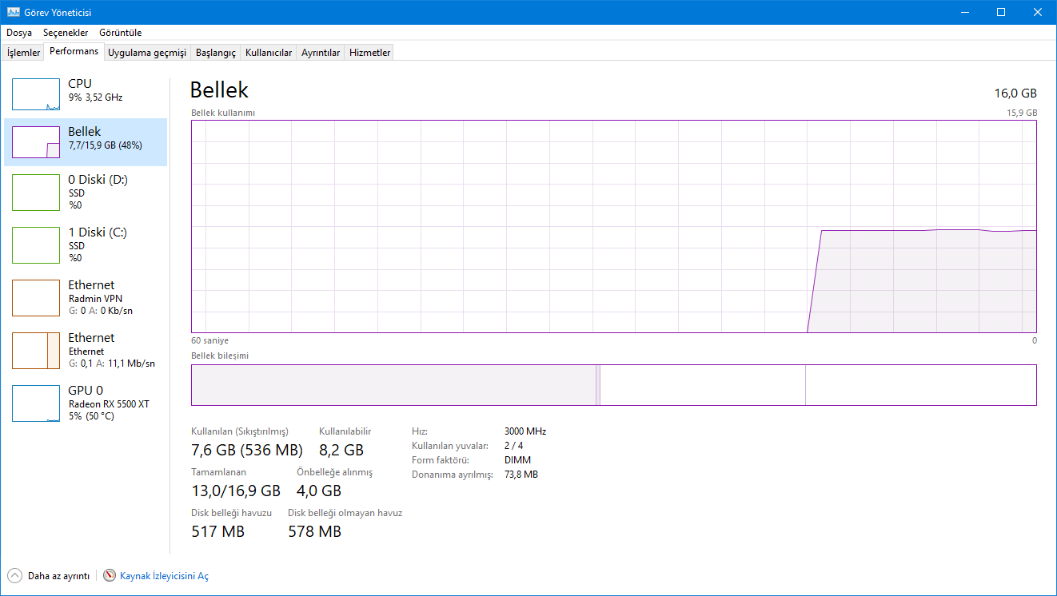This screenshot has width=1057, height=596.
Task: Click the rightmost free segment of Bellek bileşimi
Action: [920, 385]
